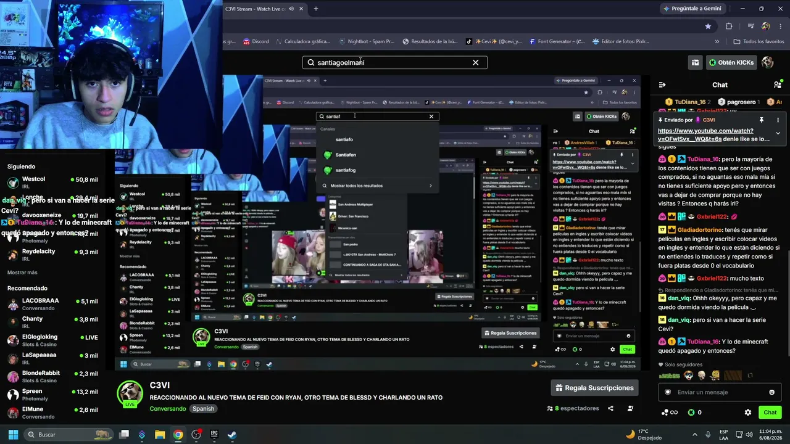Open the C3VI streamer avatar with LIVE badge
The width and height of the screenshot is (790, 444).
pyautogui.click(x=130, y=395)
